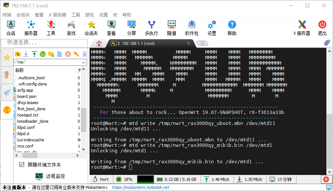Expand the /tmp/ path dropdown
The height and width of the screenshot is (191, 333).
pyautogui.click(x=83, y=62)
